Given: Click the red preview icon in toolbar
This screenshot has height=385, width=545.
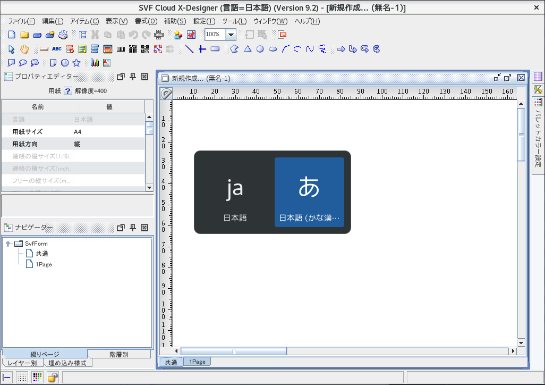Looking at the screenshot, I should pyautogui.click(x=283, y=35).
